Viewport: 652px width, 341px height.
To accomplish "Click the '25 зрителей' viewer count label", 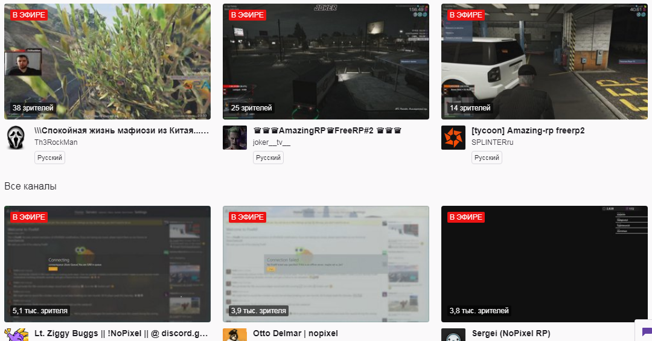I will (252, 108).
